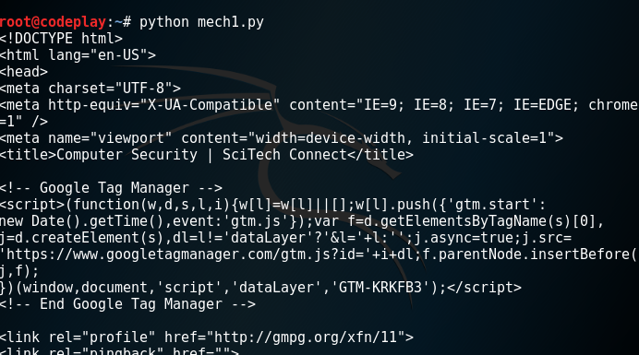Viewport: 639px width, 355px height.
Task: Click the html lang="en-US" tag
Action: [78, 55]
